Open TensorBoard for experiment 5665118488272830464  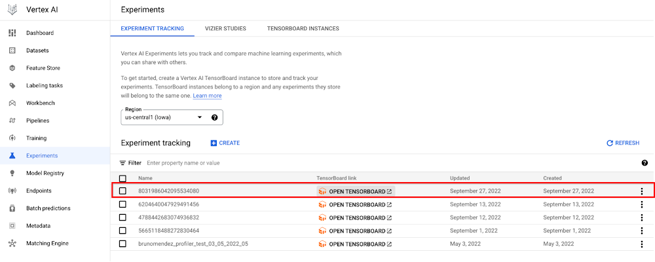pos(356,231)
